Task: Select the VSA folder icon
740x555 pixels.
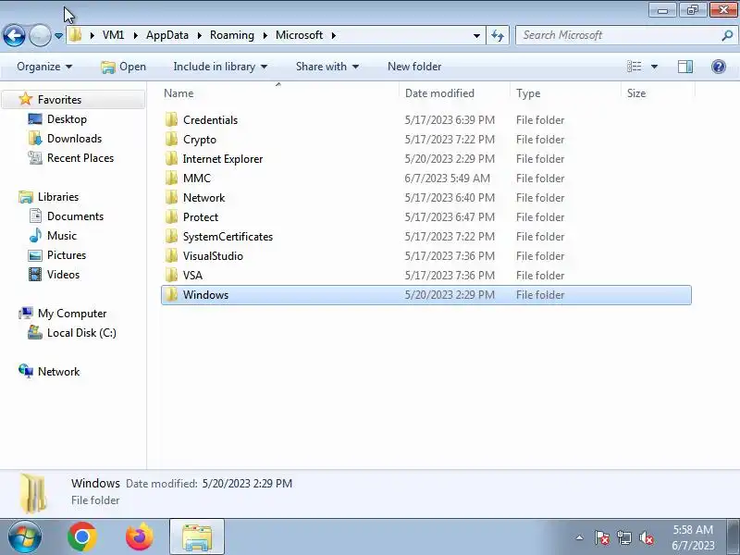Action: tap(172, 275)
